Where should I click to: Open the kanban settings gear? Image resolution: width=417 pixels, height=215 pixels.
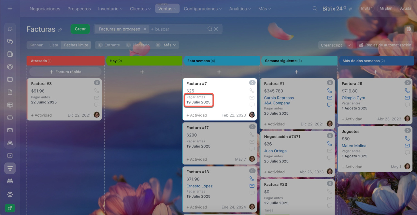409,29
